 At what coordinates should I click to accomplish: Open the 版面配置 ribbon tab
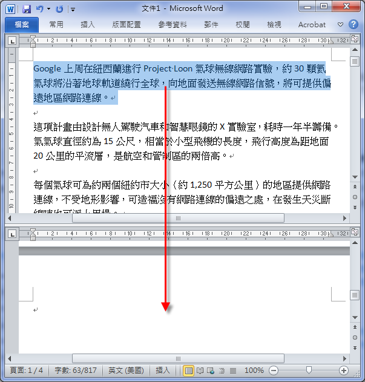click(x=127, y=25)
